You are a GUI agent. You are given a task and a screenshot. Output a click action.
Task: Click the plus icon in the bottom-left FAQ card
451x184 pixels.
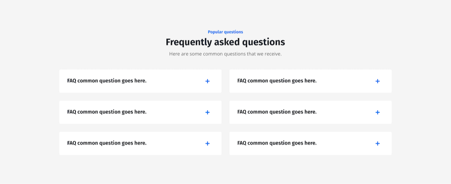(207, 144)
